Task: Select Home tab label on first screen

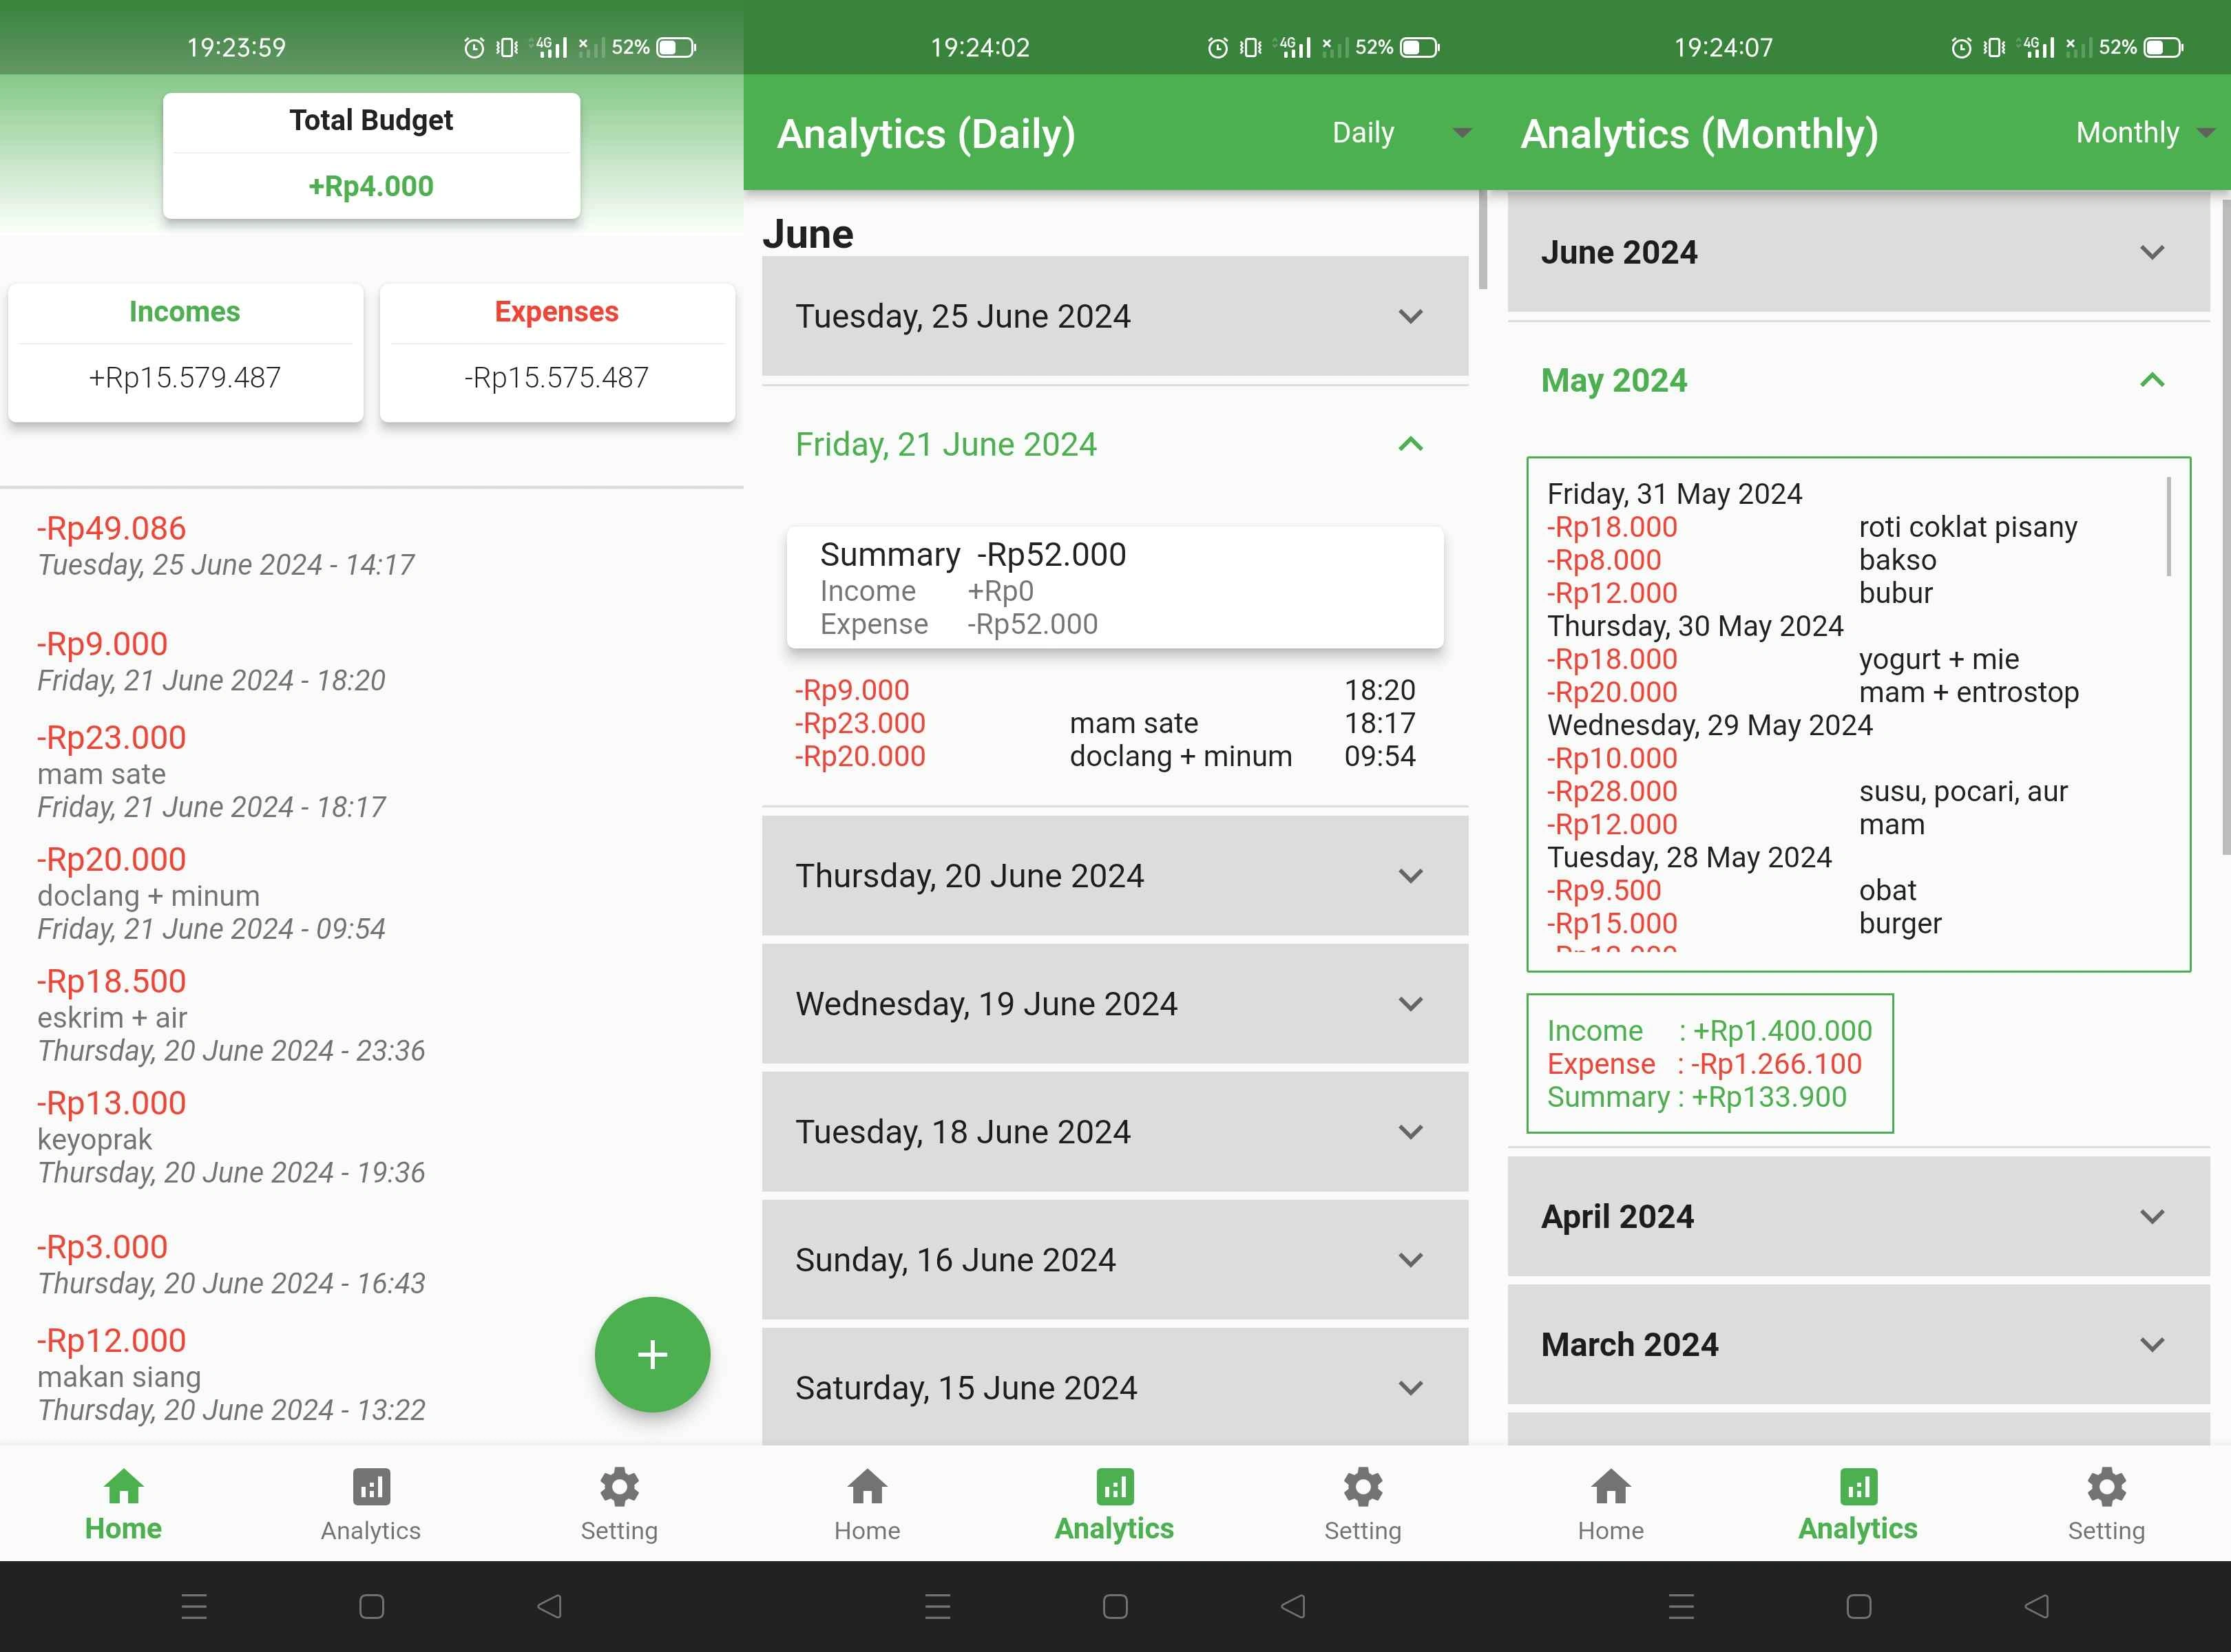Action: coord(123,1528)
